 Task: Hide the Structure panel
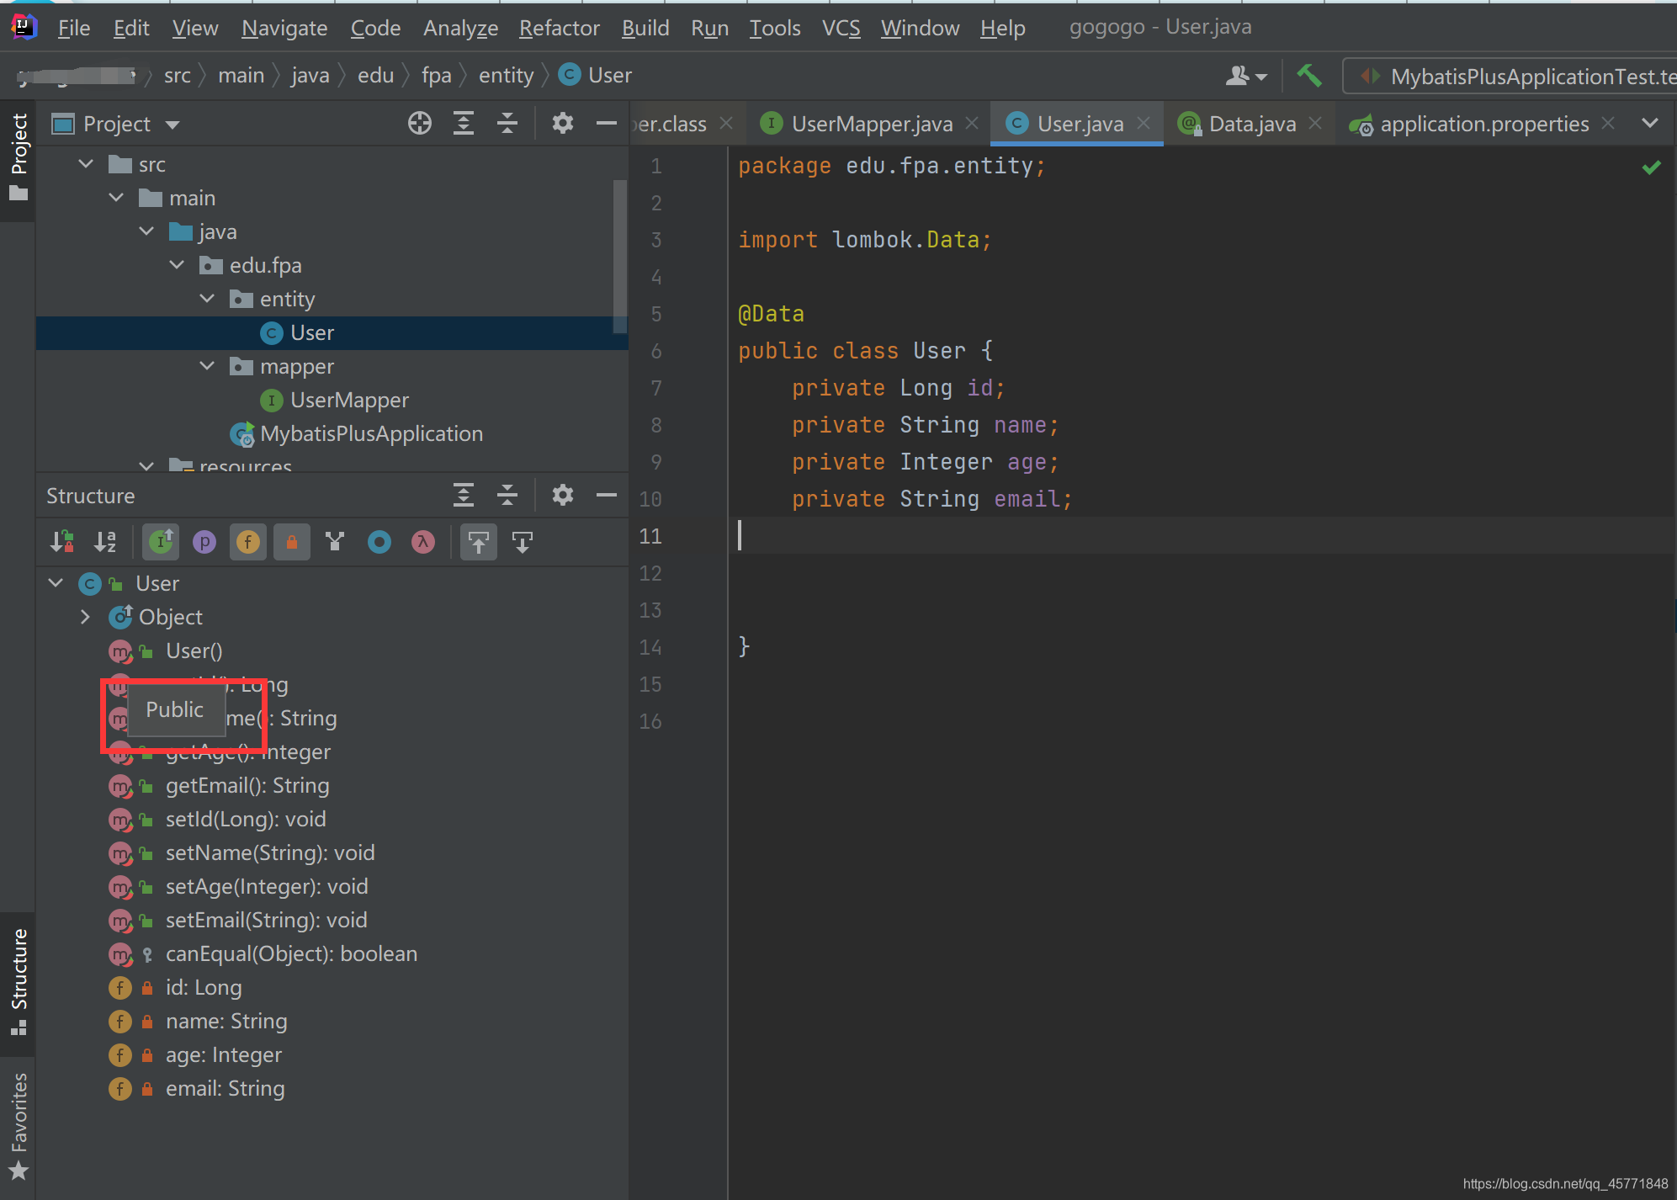coord(606,495)
